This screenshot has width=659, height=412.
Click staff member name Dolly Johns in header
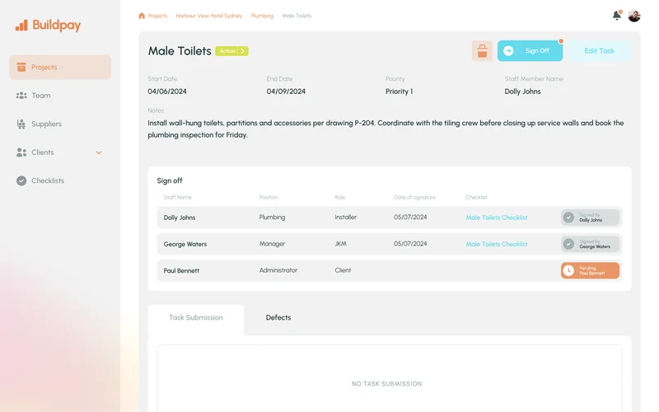[x=522, y=91]
